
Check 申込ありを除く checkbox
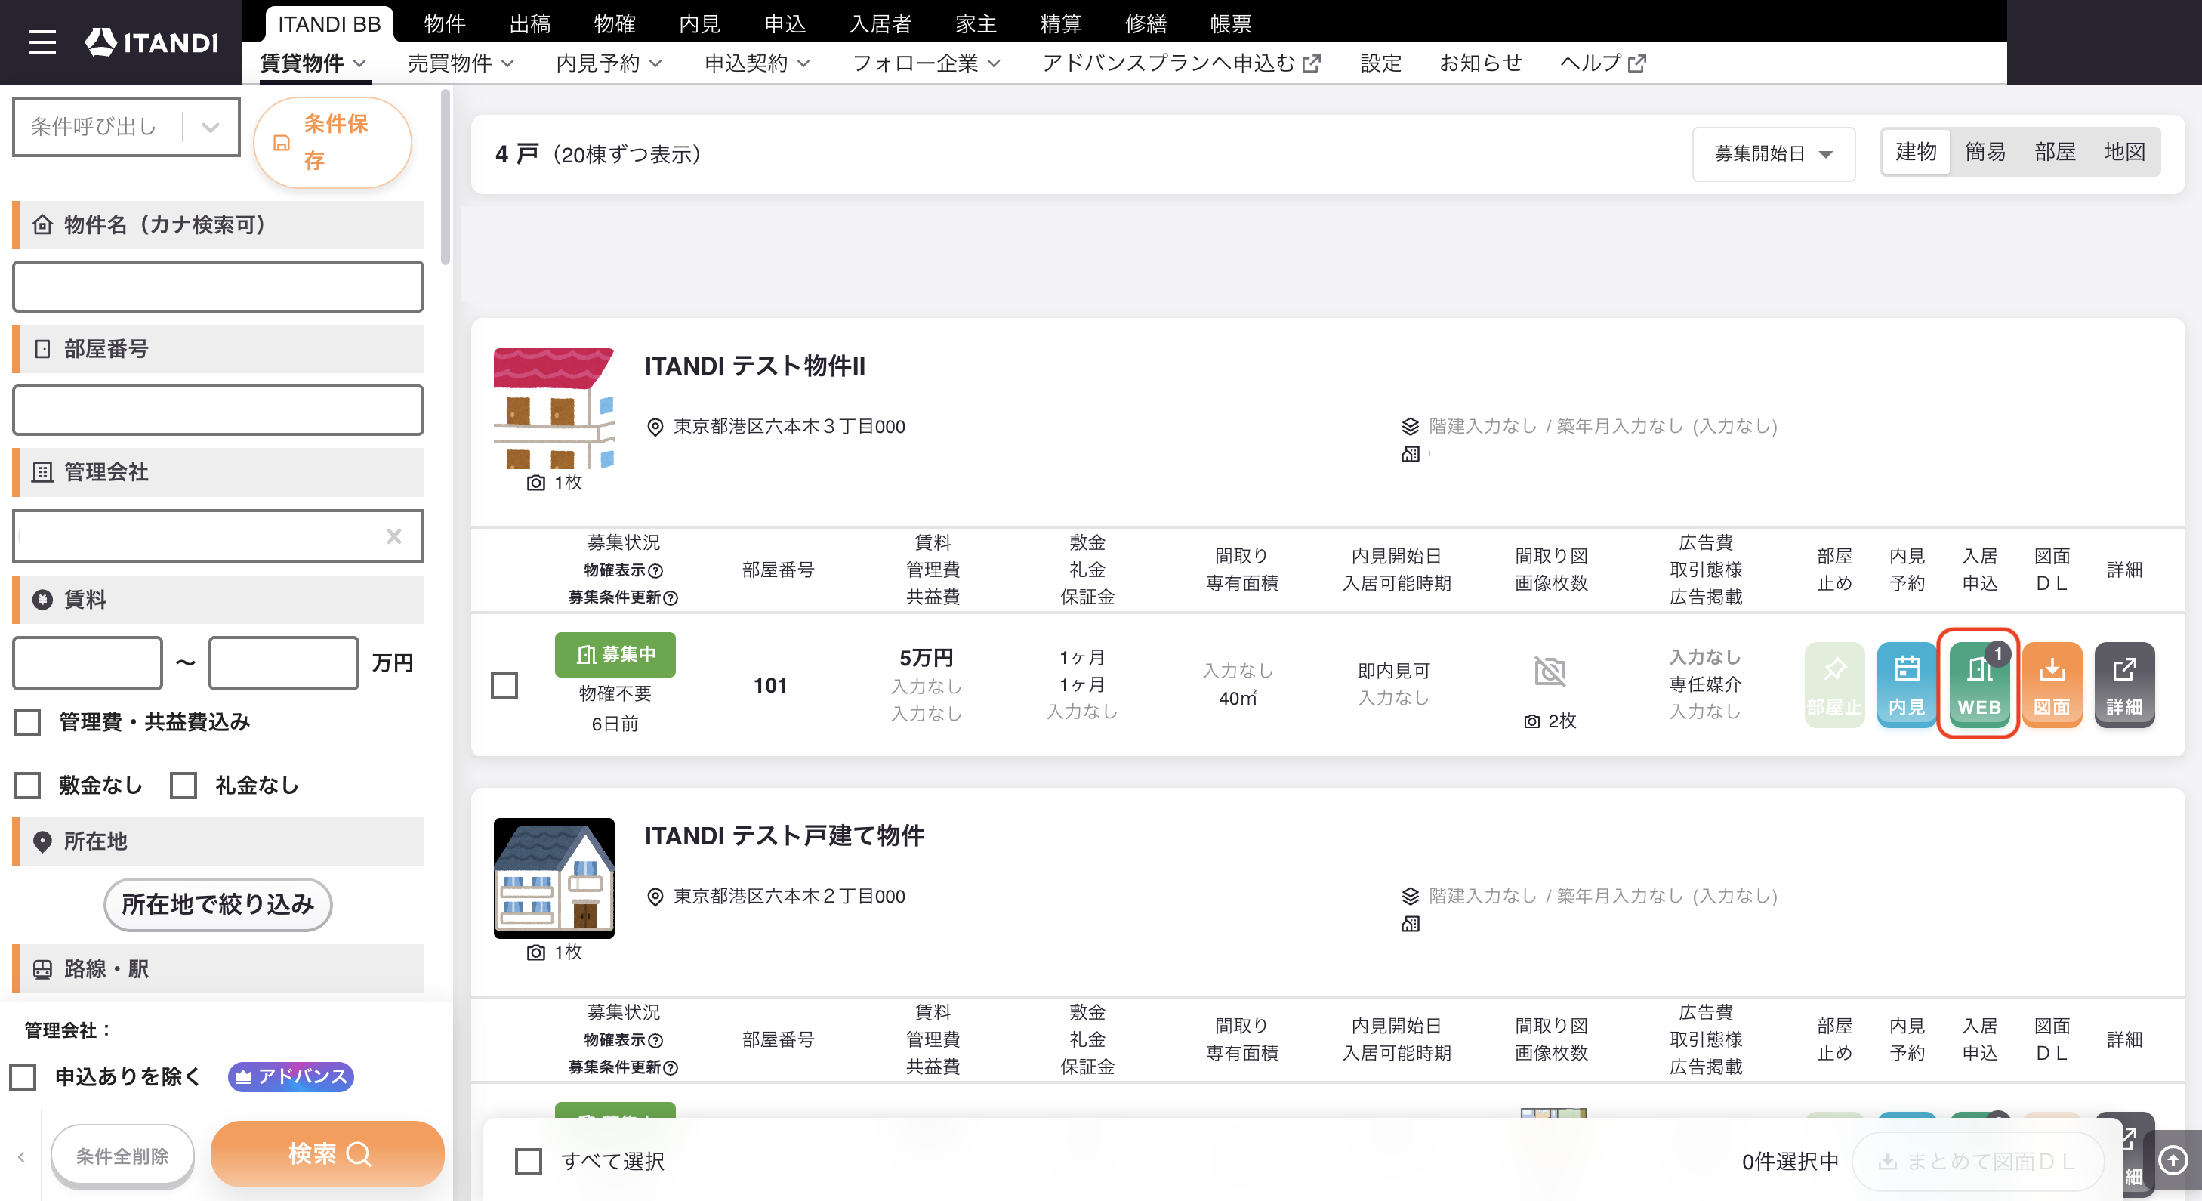(23, 1076)
